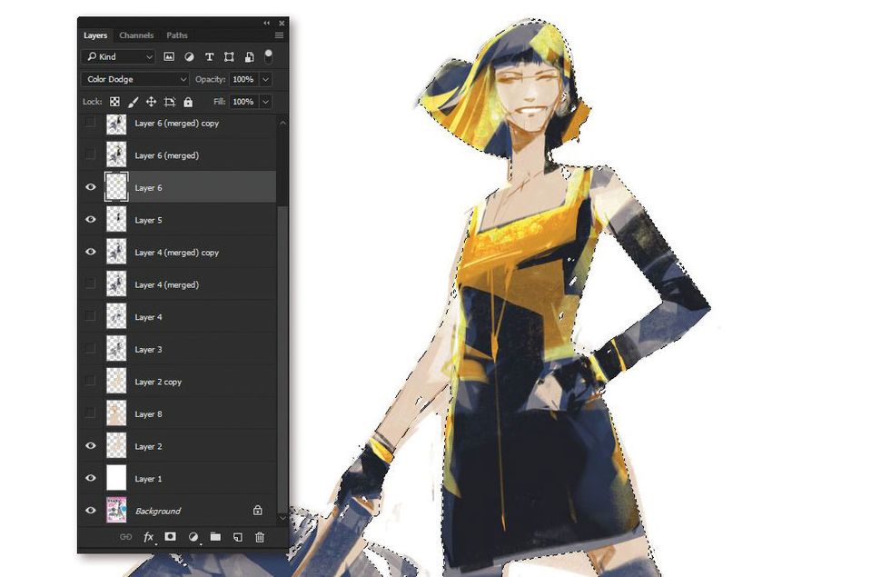Viewport: 881px width, 577px height.
Task: Add a layer mask
Action: coord(169,537)
